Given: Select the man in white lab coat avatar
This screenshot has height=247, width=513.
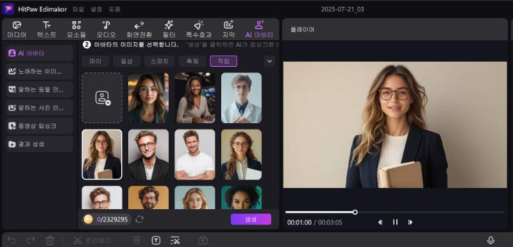Looking at the screenshot, I should point(242,98).
